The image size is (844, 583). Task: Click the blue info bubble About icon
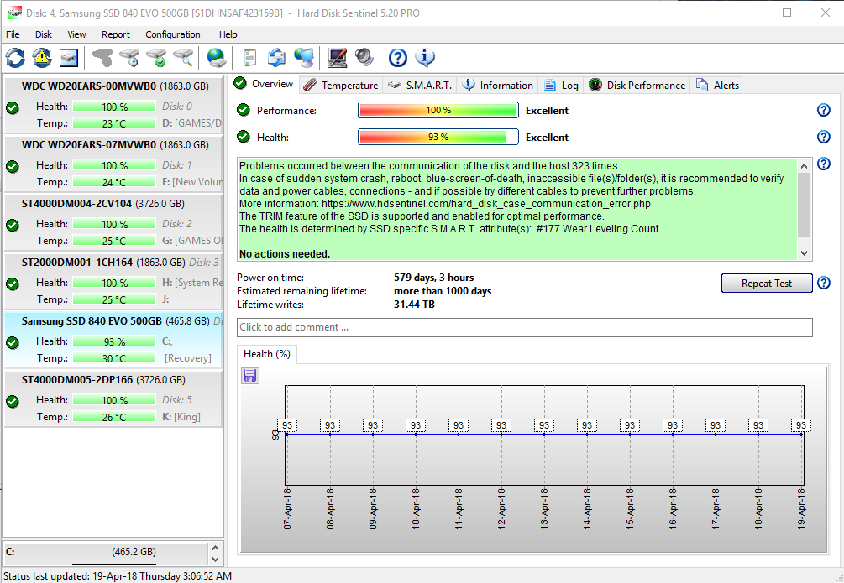coord(425,58)
